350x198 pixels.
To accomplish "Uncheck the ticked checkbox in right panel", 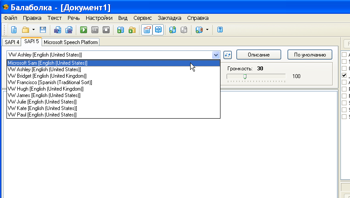I will (344, 75).
